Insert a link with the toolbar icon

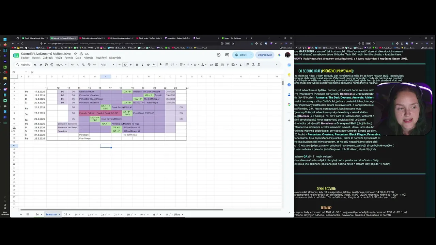click(x=211, y=65)
